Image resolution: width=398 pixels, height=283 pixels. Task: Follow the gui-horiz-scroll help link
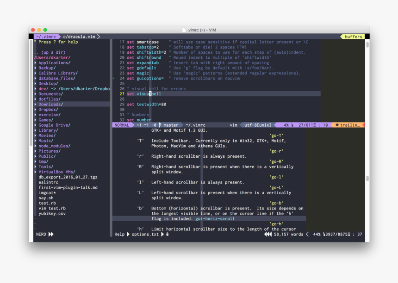215,219
